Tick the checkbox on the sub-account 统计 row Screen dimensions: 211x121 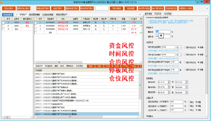point(35,33)
